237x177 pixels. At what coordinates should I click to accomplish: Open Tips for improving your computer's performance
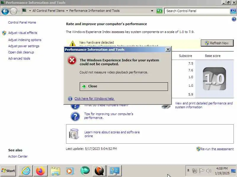pos(109,116)
